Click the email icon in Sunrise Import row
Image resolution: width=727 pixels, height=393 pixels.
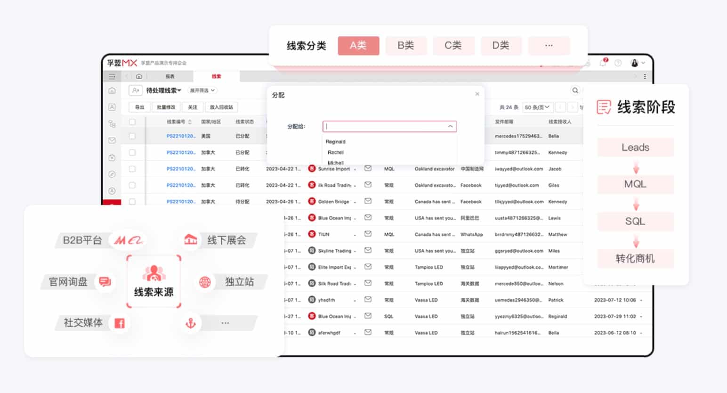coord(368,168)
